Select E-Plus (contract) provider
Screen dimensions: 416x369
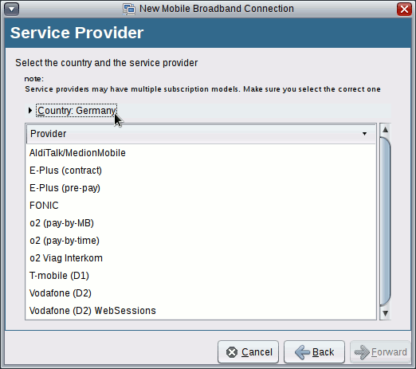point(201,171)
